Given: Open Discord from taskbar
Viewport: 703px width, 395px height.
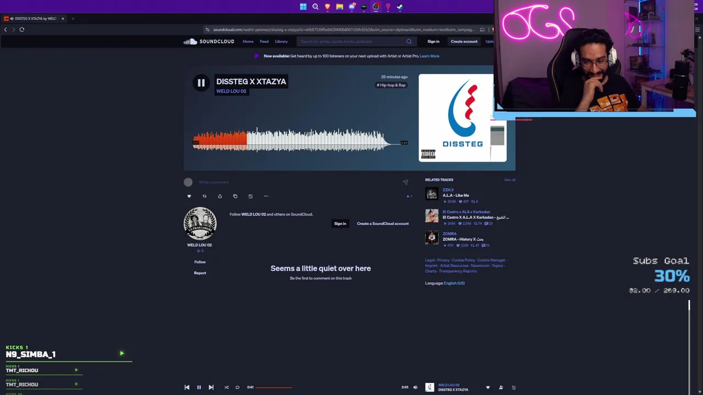Looking at the screenshot, I should [x=351, y=7].
